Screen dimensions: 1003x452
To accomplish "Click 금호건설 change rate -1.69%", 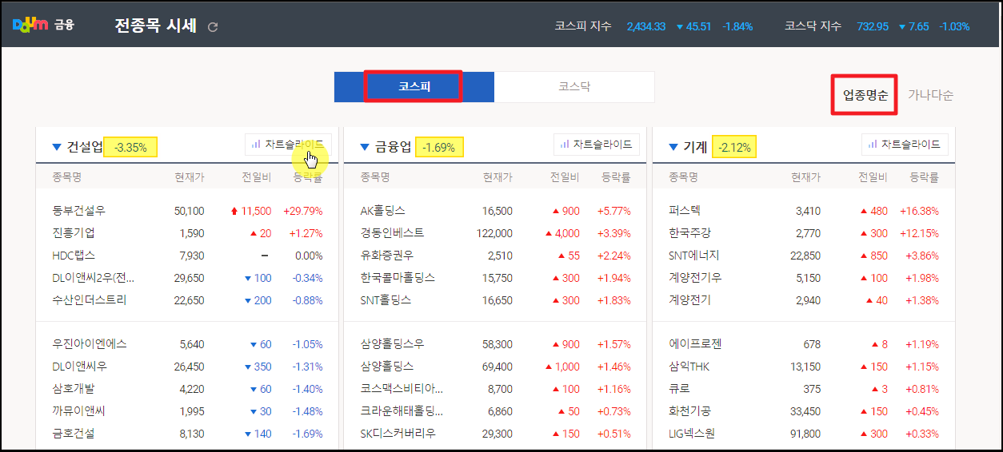I will 307,434.
